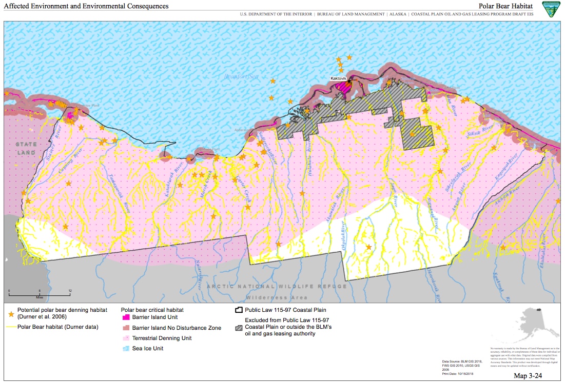Click the hatched gray excluded-area legend icon
565x383 pixels.
(x=238, y=321)
